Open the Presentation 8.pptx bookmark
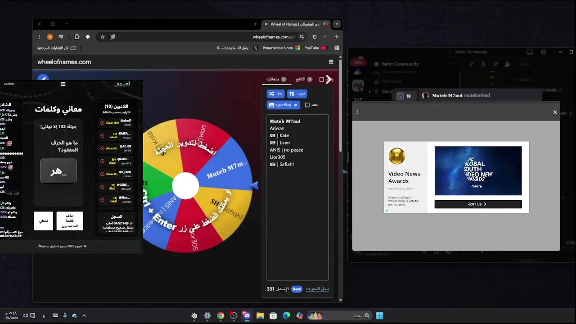 281,48
